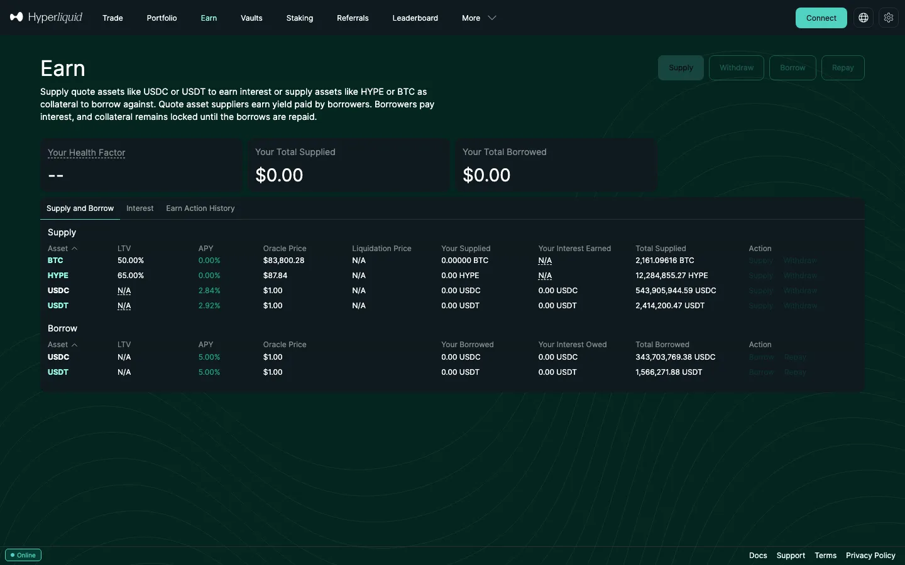Viewport: 905px width, 565px height.
Task: Switch to the Interest tab
Action: click(x=140, y=208)
